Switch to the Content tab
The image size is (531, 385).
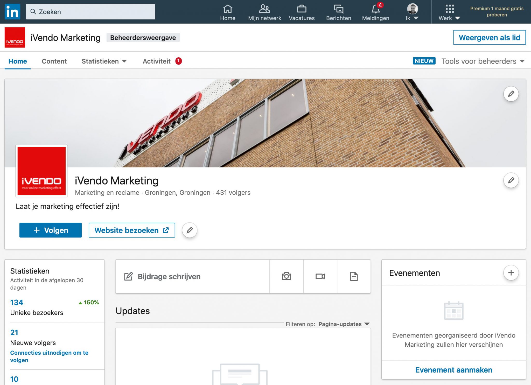54,61
